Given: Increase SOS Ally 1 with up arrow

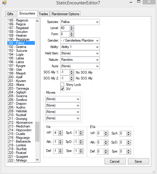Looking at the screenshot, I should pos(72,71).
